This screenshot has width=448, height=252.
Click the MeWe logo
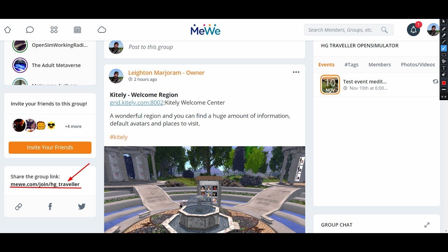pyautogui.click(x=205, y=30)
